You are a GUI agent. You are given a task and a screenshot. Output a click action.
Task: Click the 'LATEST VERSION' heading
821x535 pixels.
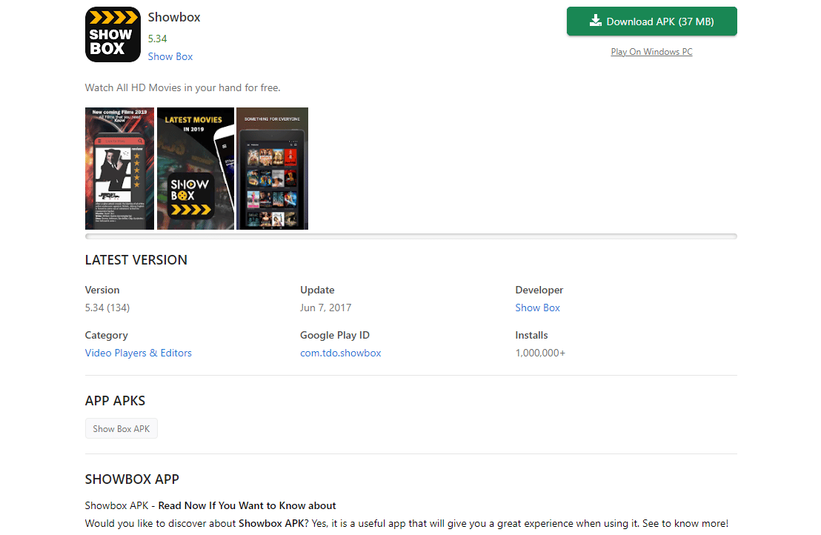[136, 260]
